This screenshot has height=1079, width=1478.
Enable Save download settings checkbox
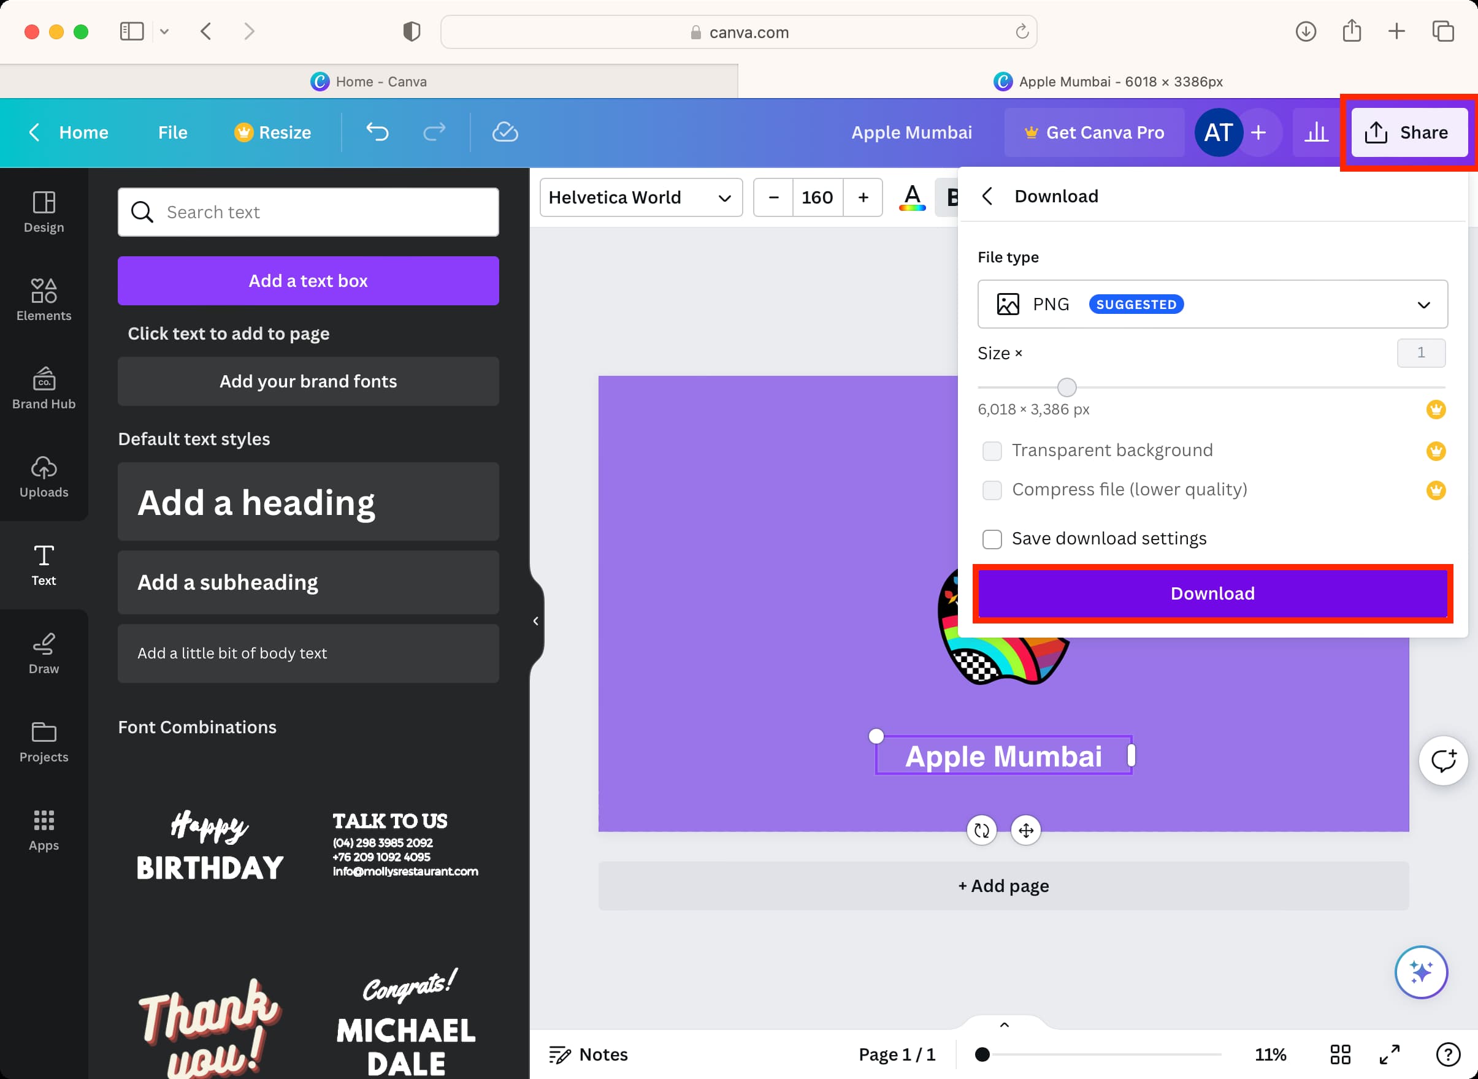coord(992,539)
